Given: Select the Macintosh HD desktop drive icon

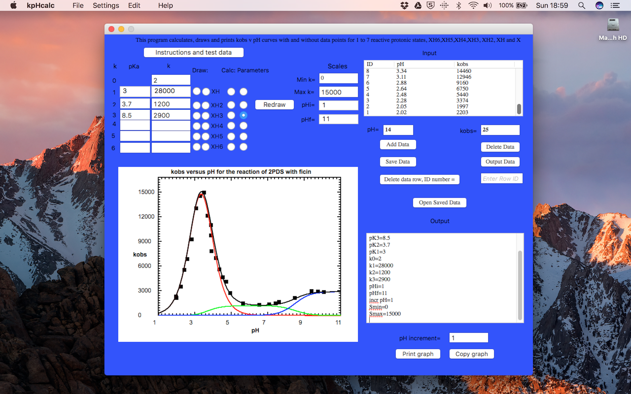Looking at the screenshot, I should 613,26.
